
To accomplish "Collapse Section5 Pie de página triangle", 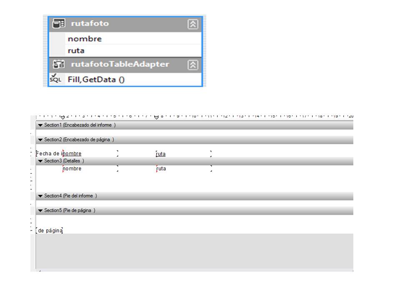I will pyautogui.click(x=40, y=210).
